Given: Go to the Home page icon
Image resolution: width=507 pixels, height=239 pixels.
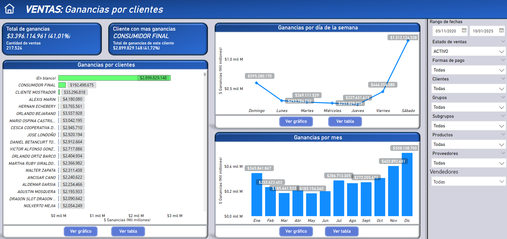Looking at the screenshot, I should click(10, 9).
